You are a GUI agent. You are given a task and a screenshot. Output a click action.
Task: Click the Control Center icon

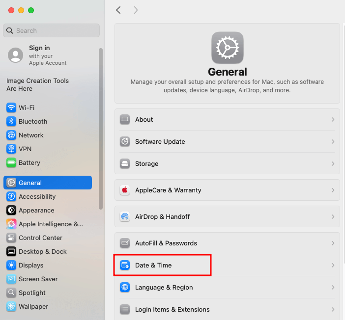click(11, 238)
